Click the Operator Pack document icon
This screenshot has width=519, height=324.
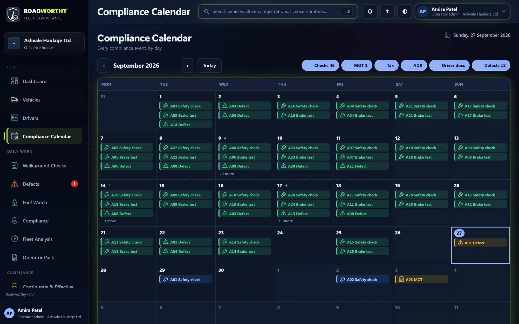tap(15, 257)
